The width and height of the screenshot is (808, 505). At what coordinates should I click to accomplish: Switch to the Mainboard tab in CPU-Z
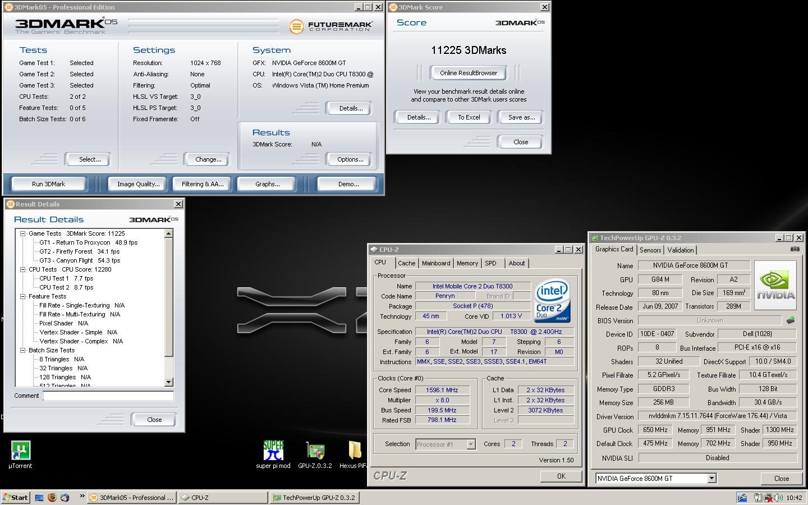point(436,263)
